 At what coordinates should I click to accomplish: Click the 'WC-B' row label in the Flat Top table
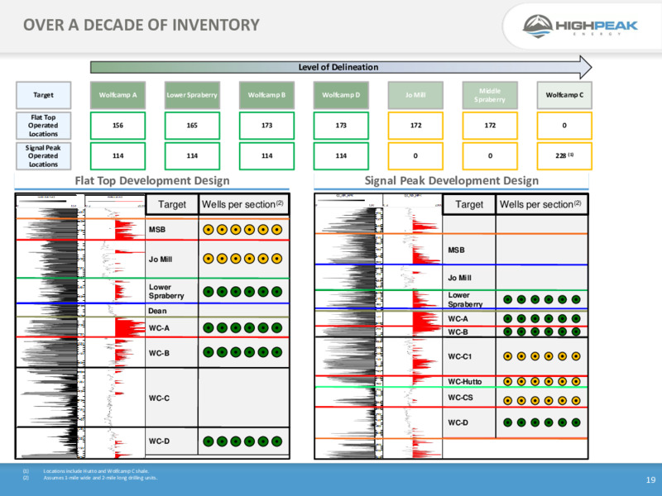(x=159, y=353)
